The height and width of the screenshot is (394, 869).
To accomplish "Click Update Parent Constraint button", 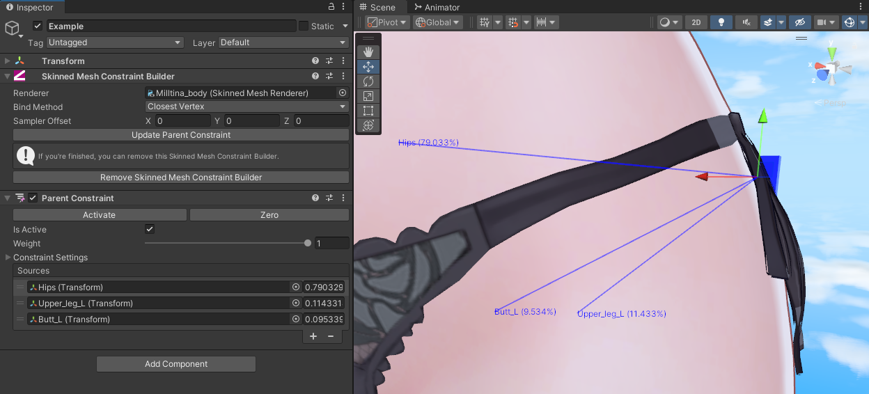I will point(181,135).
